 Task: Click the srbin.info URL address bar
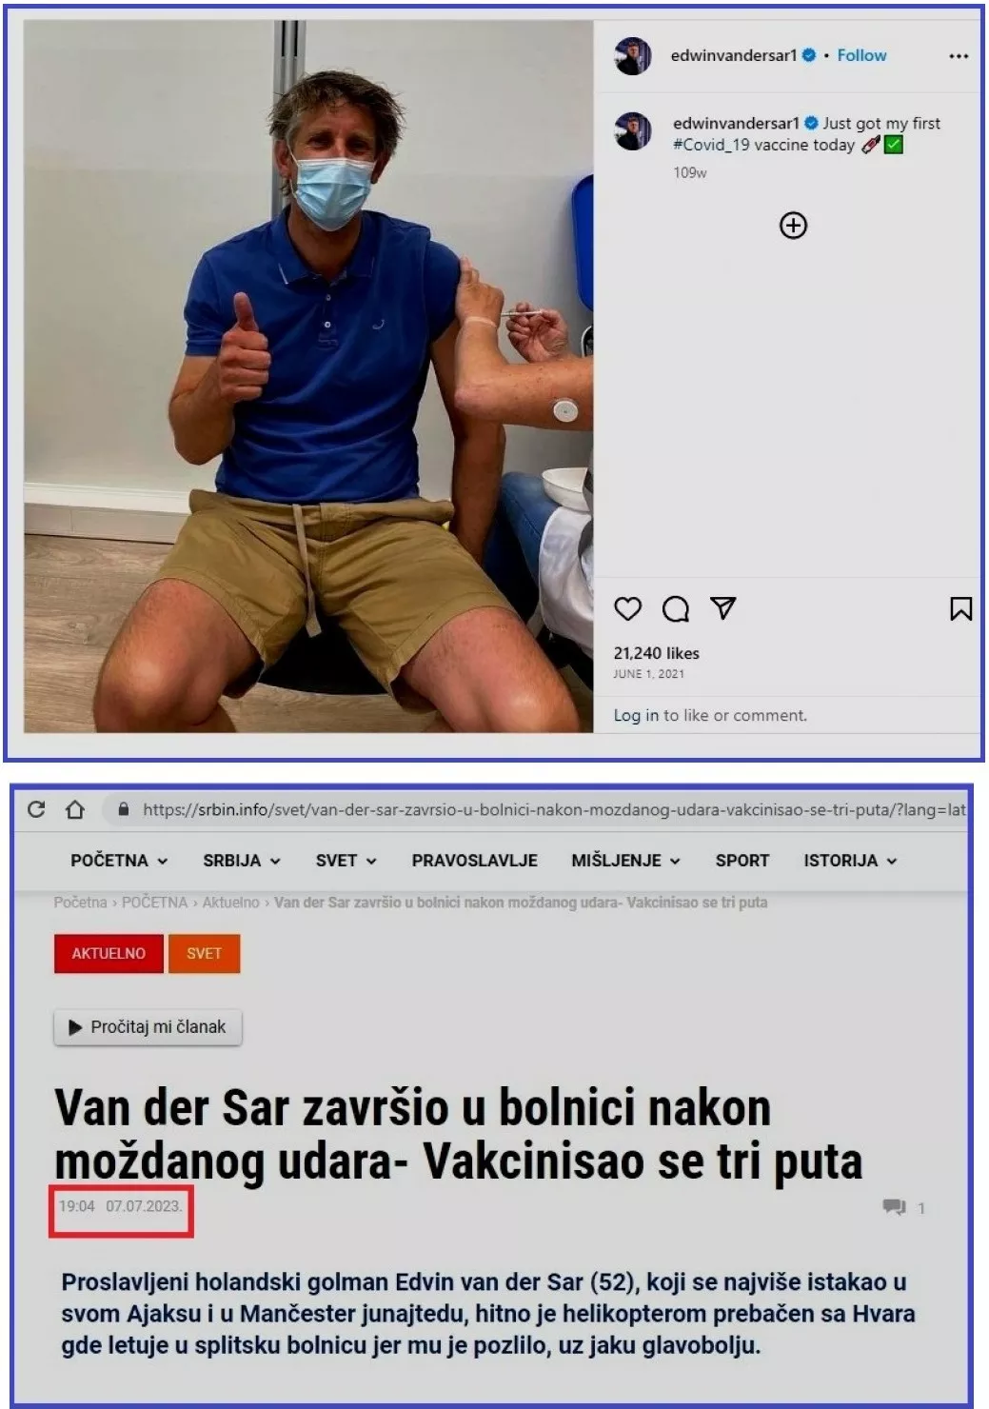click(552, 809)
